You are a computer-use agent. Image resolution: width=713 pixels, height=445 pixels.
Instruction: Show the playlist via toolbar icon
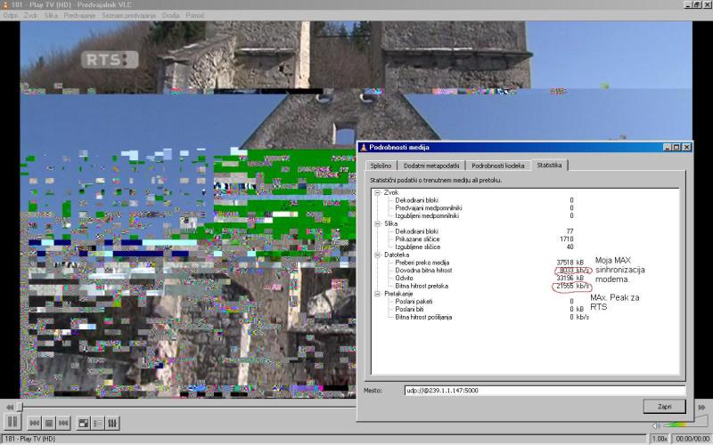pyautogui.click(x=98, y=423)
